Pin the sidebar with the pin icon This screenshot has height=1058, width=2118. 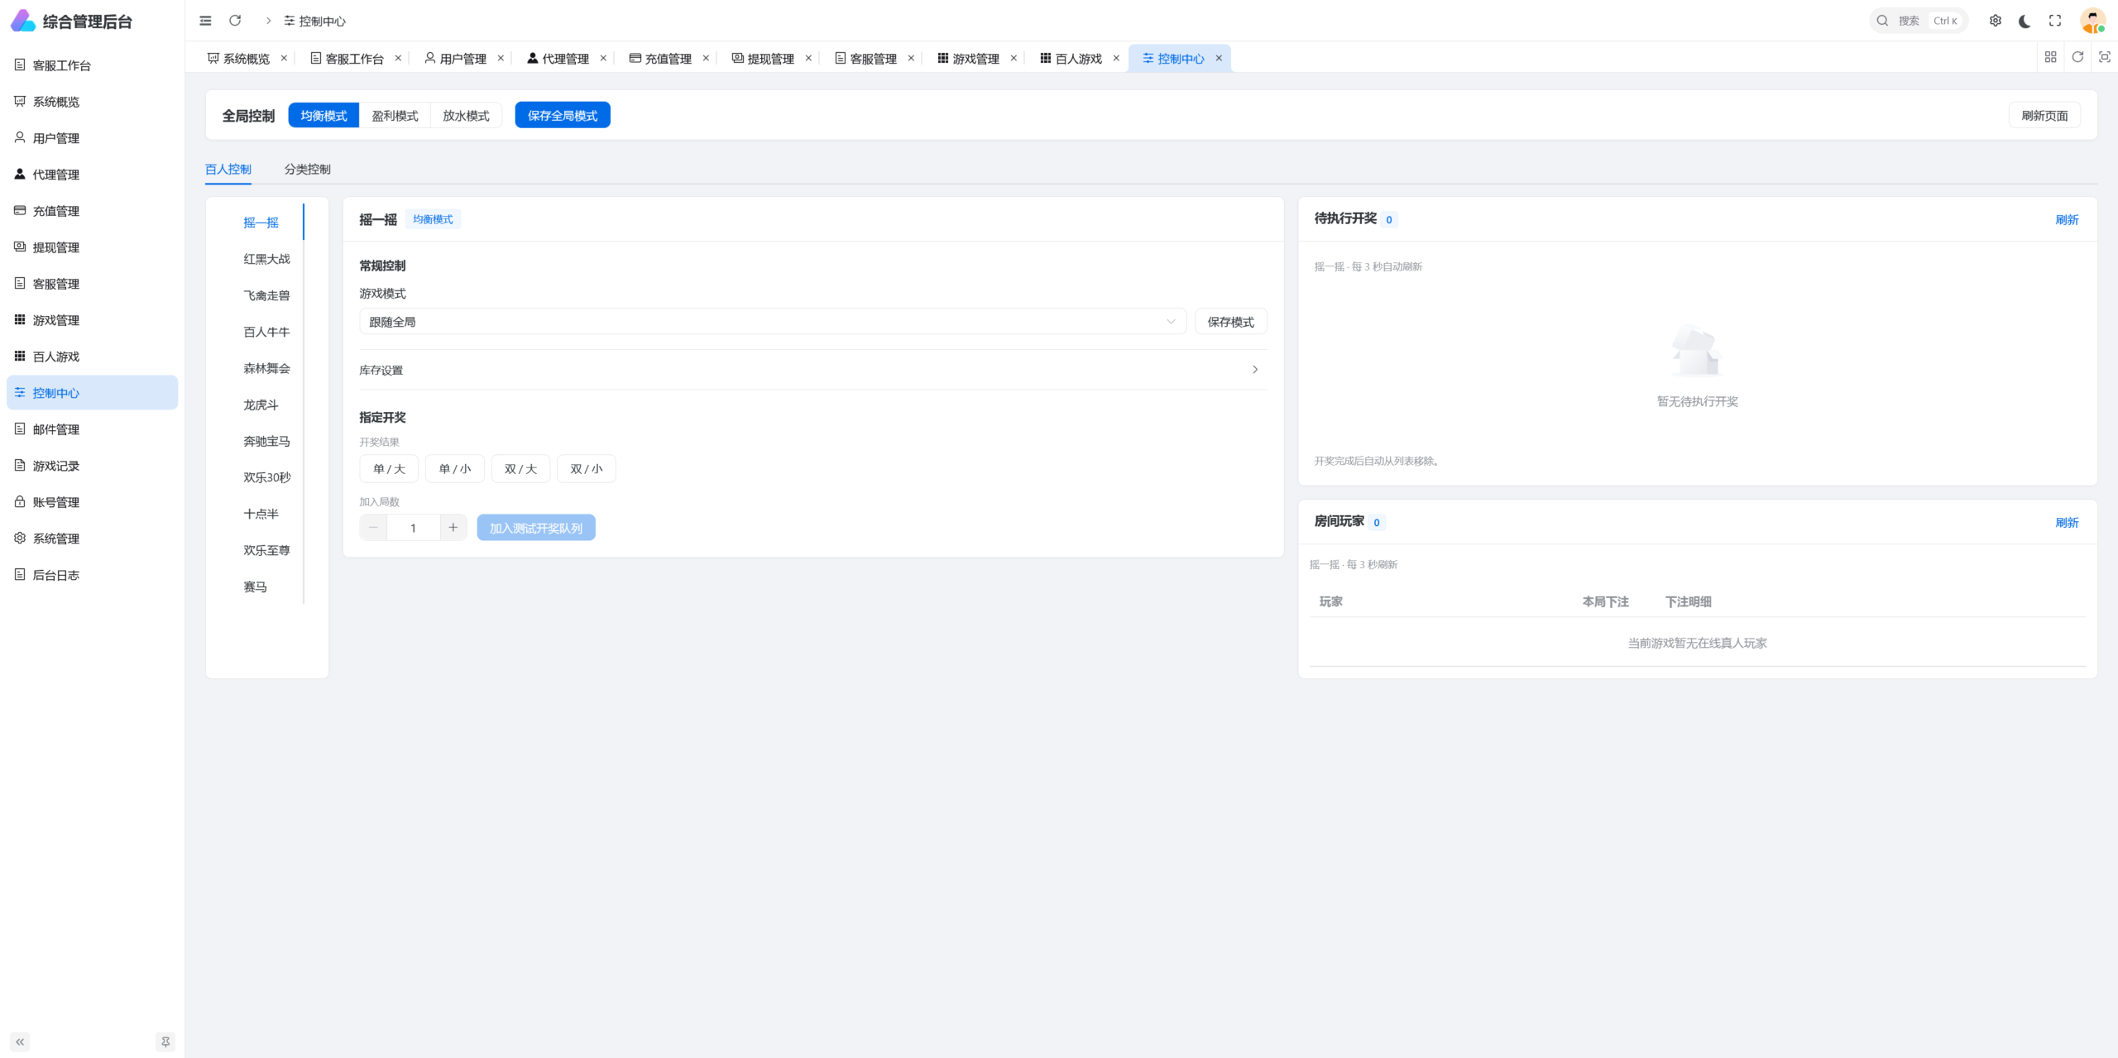tap(165, 1042)
